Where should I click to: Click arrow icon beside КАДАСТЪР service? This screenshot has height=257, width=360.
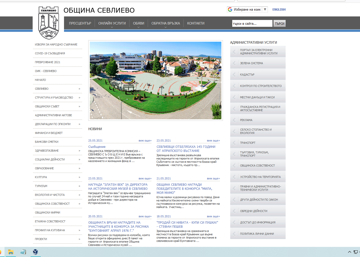(234, 75)
